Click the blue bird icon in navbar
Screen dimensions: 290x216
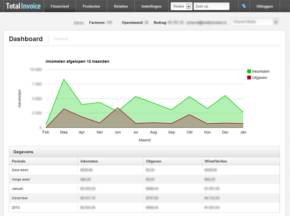click(x=244, y=6)
